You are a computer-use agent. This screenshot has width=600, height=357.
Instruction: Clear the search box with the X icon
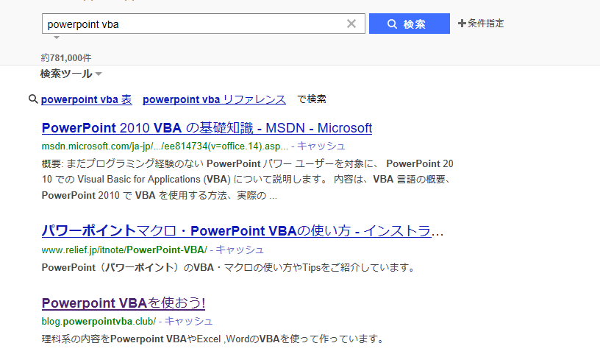(x=351, y=24)
